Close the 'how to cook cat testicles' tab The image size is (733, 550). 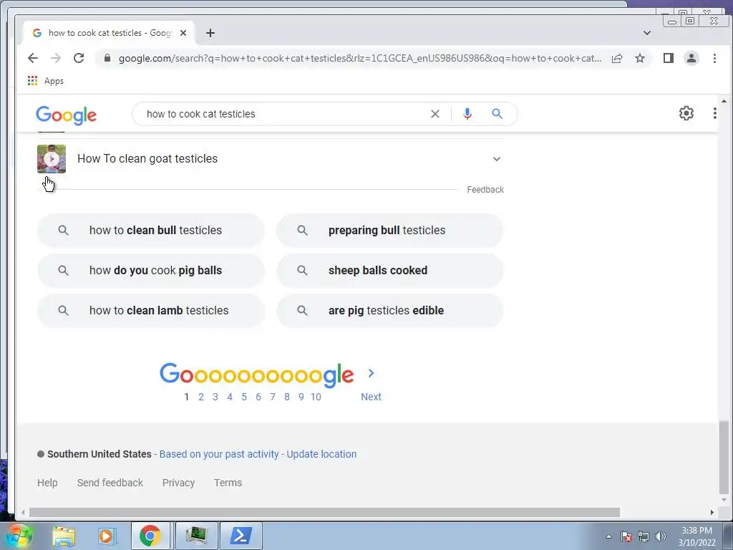pos(183,33)
